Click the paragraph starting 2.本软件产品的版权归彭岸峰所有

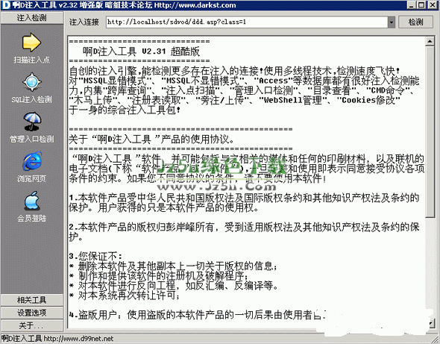tap(244, 231)
